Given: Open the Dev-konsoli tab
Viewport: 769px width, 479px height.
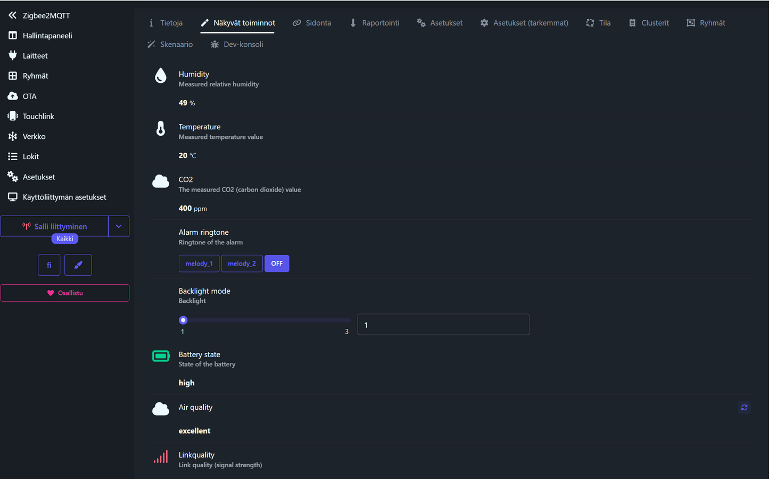Looking at the screenshot, I should pyautogui.click(x=237, y=44).
